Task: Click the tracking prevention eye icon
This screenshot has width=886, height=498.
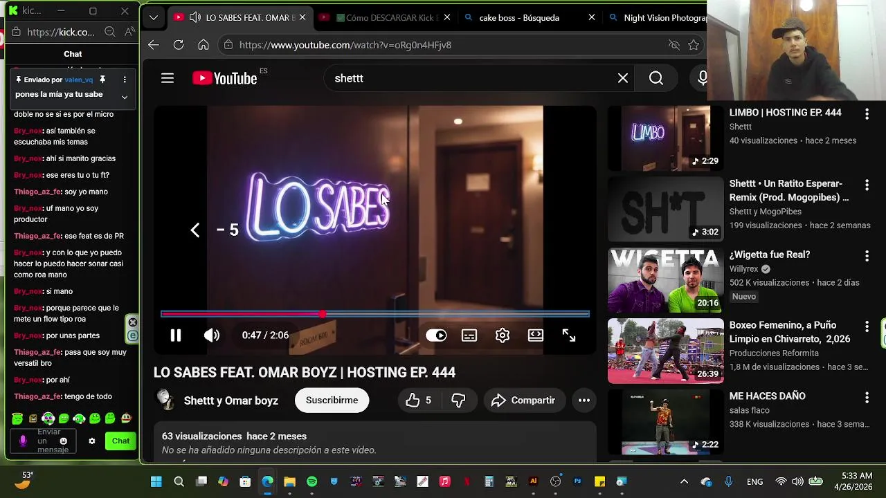Action: pyautogui.click(x=673, y=45)
